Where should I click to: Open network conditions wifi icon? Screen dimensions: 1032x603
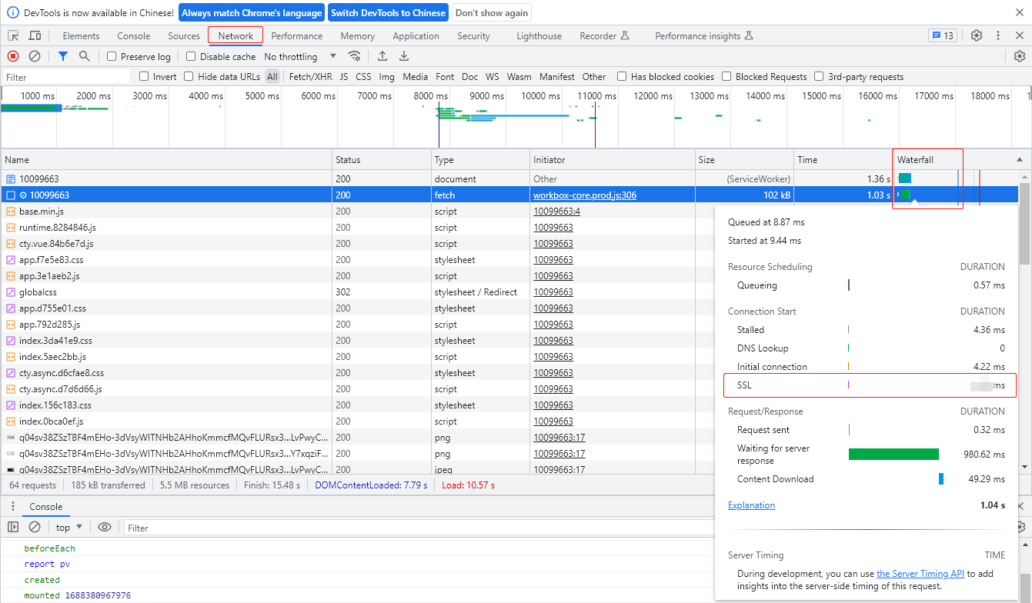point(354,56)
